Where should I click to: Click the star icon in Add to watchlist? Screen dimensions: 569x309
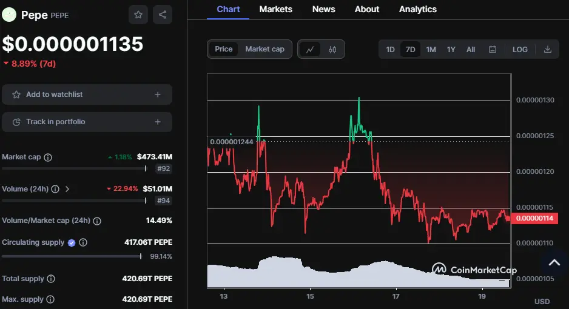[x=16, y=95]
